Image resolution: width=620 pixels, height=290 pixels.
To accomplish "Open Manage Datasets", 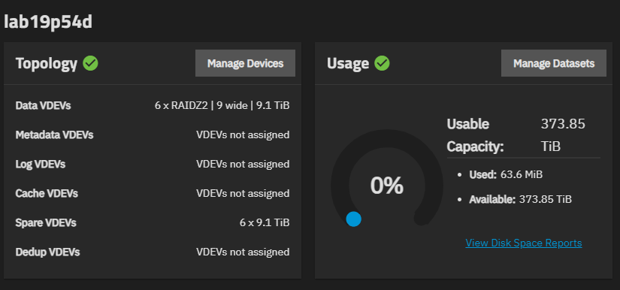I will click(x=554, y=63).
